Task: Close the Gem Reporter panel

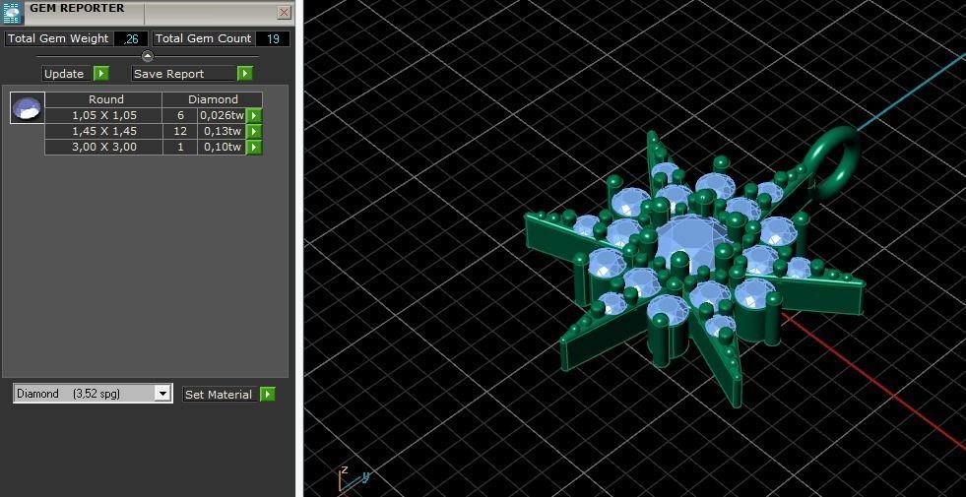Action: click(x=284, y=13)
